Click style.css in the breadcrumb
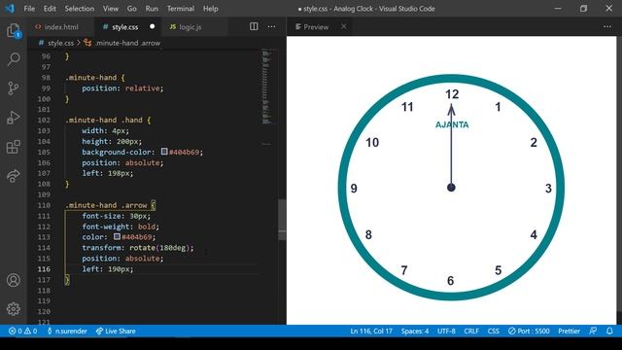622x350 pixels. pyautogui.click(x=60, y=43)
